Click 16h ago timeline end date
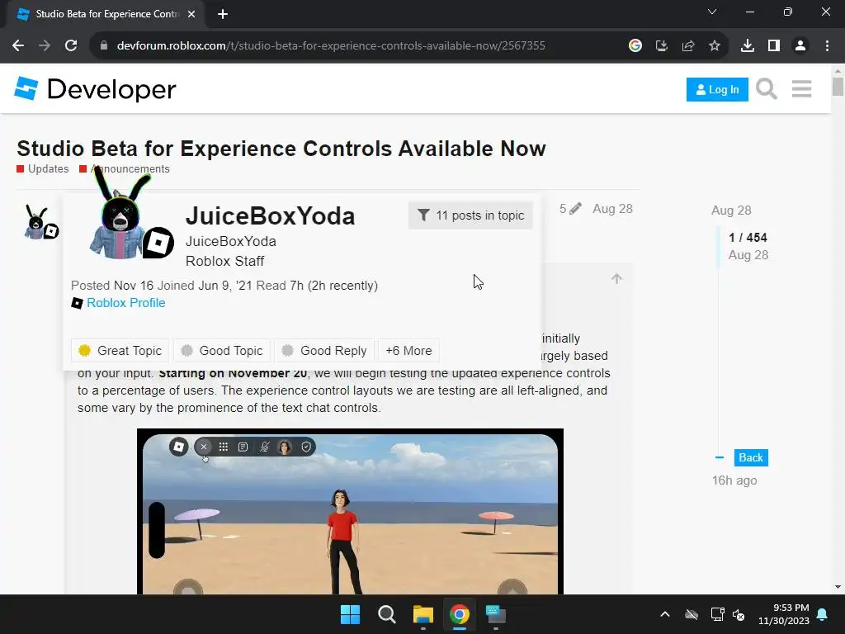The height and width of the screenshot is (634, 845). tap(734, 480)
